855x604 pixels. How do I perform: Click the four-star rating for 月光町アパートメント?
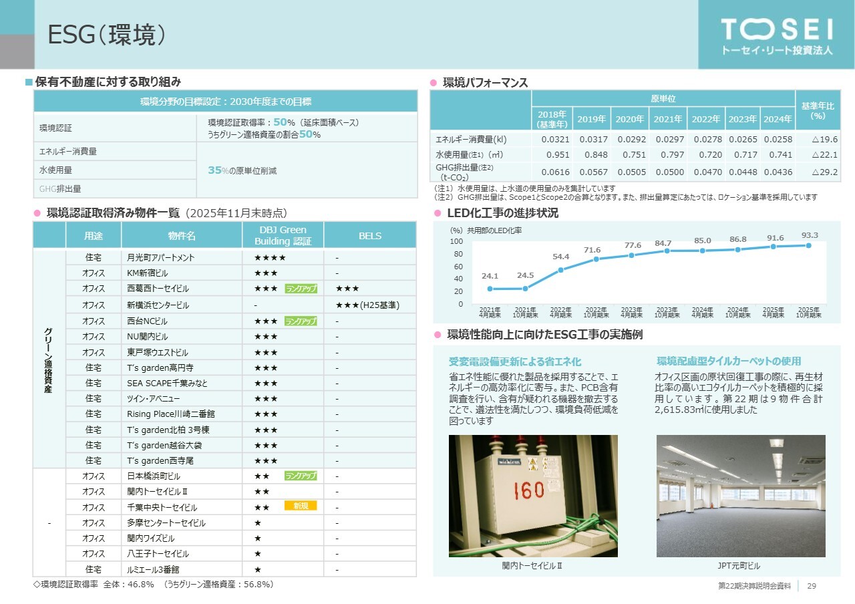pyautogui.click(x=270, y=258)
